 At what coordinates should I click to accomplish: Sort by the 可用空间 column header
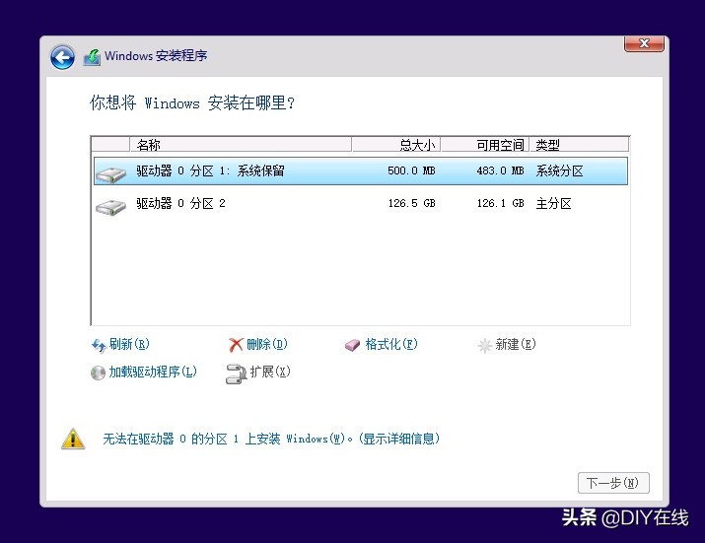(485, 145)
